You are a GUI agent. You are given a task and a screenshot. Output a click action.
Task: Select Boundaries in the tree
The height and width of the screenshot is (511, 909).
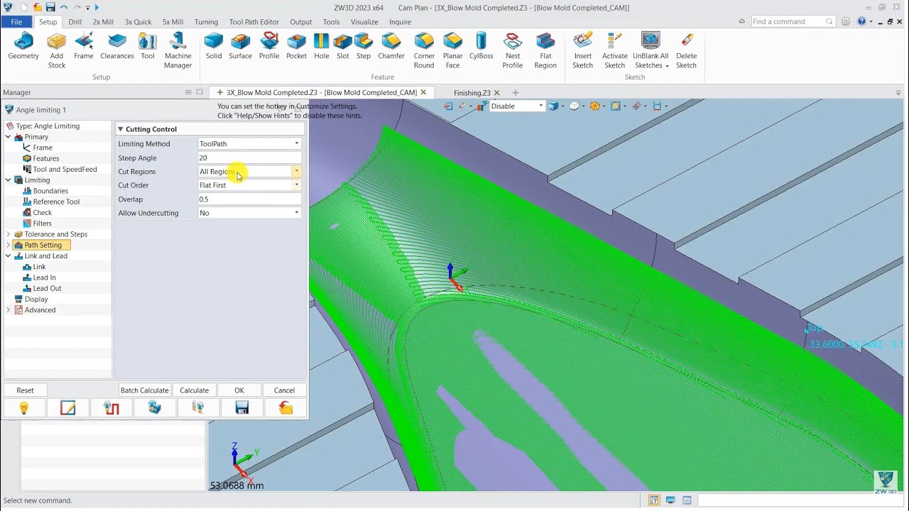click(50, 191)
